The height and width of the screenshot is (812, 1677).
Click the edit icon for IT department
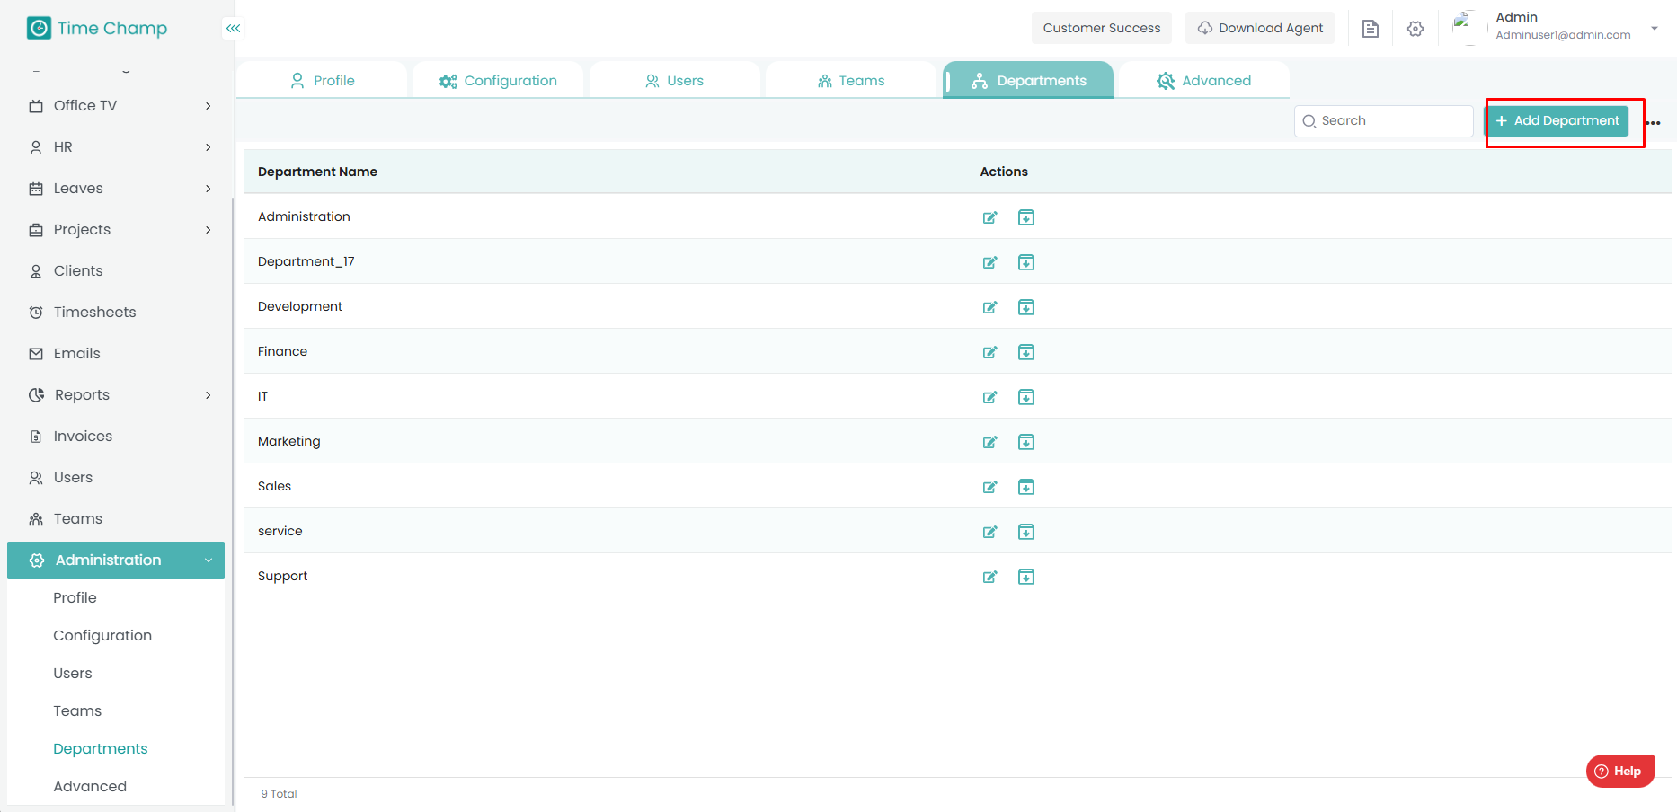pos(989,397)
